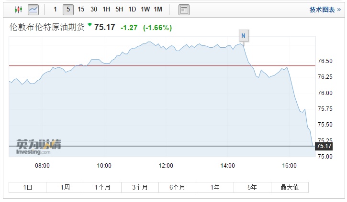Select the 1-minute interval

click(55, 10)
